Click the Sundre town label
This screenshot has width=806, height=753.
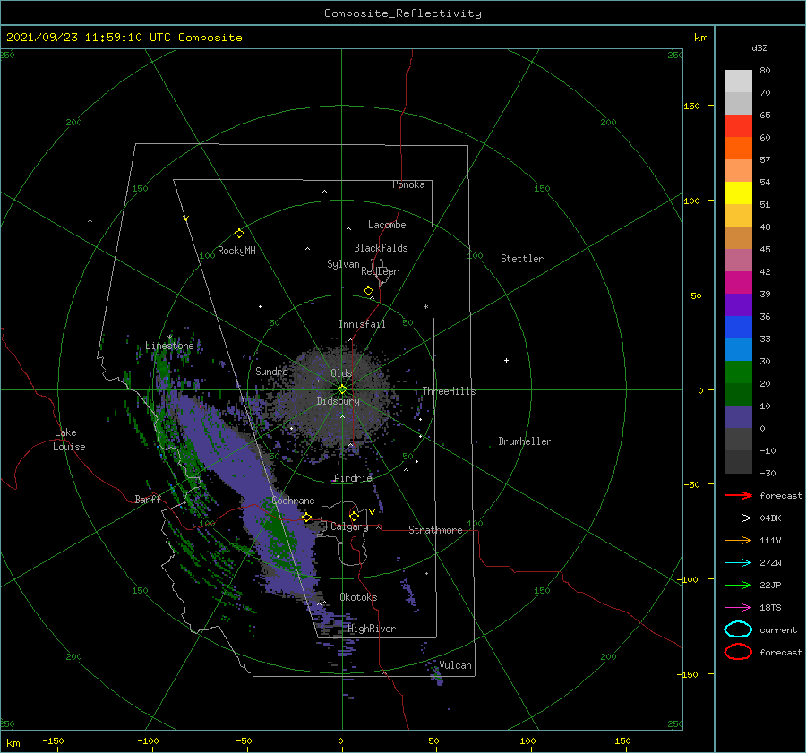point(272,371)
